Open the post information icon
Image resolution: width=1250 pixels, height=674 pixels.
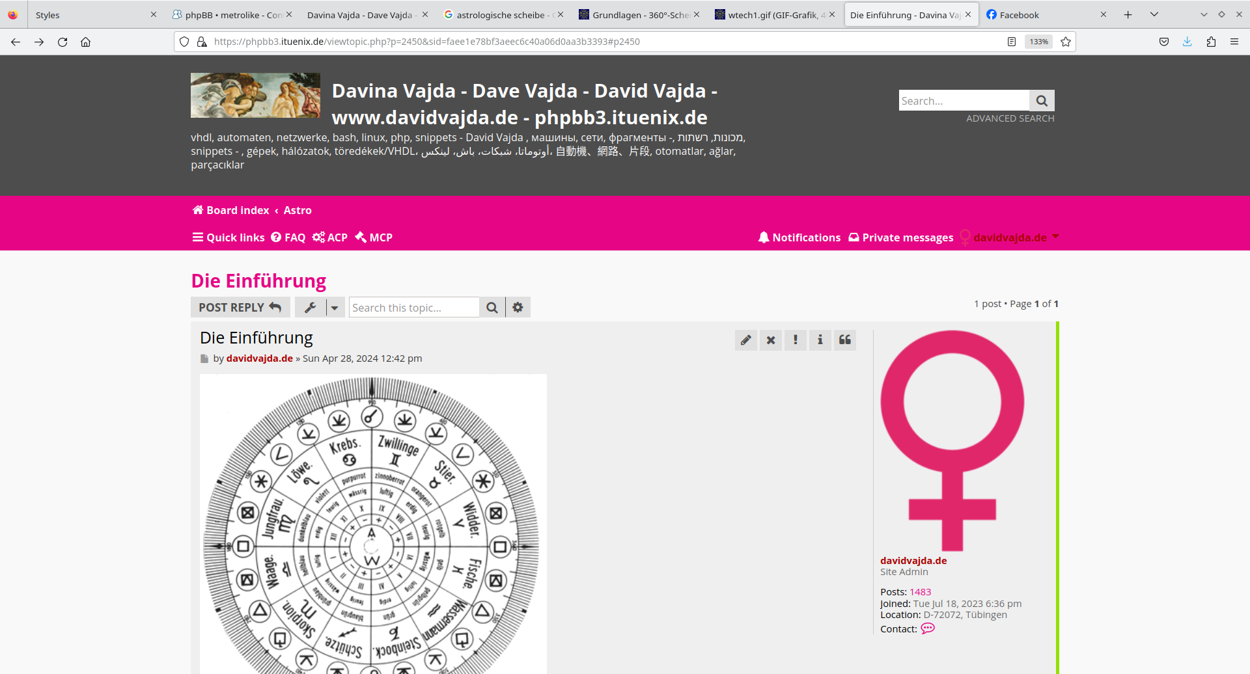[x=820, y=340]
